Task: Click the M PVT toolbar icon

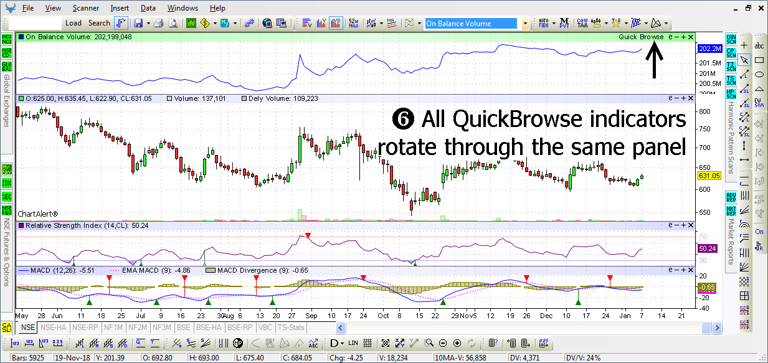Action: (564, 23)
